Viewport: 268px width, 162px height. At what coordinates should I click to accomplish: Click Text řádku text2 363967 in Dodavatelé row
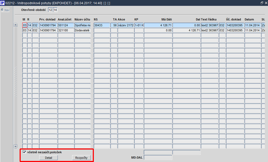point(210,30)
